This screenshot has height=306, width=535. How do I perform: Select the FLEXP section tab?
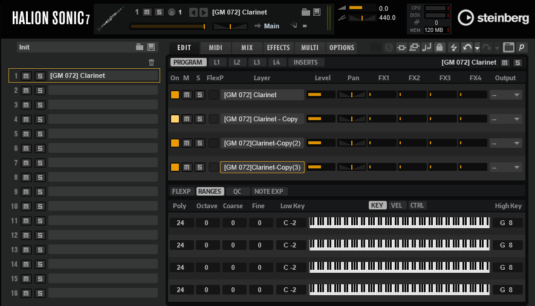[181, 191]
